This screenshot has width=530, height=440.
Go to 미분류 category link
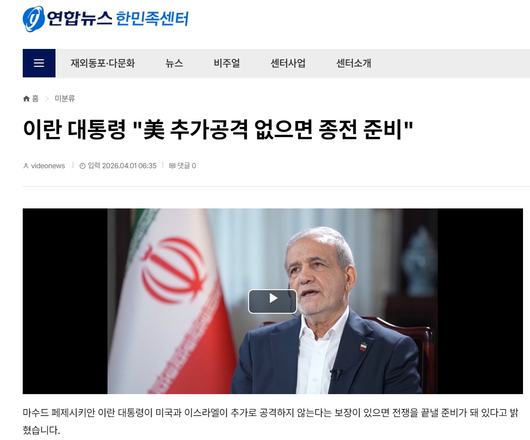(x=65, y=99)
